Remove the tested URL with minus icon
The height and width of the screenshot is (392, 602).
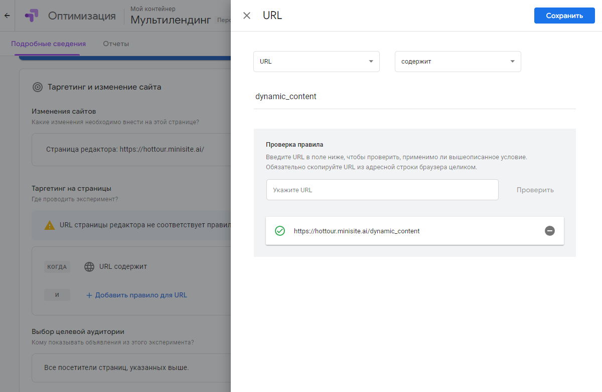pyautogui.click(x=550, y=231)
